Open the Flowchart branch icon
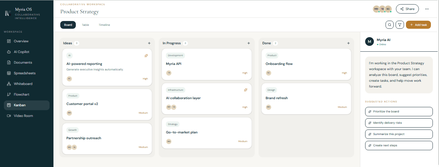The height and width of the screenshot is (167, 439). pyautogui.click(x=9, y=95)
